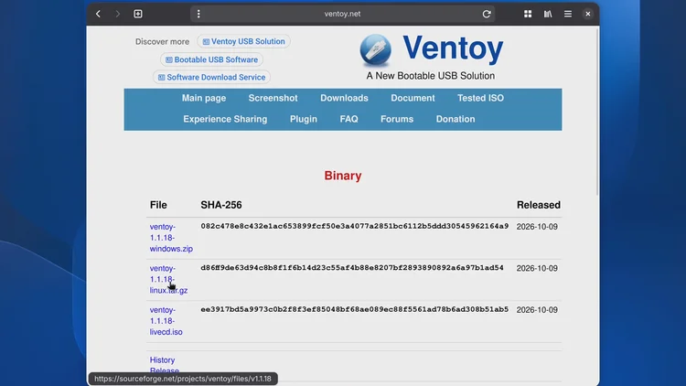Click the release date in the windows.zip row

point(537,227)
